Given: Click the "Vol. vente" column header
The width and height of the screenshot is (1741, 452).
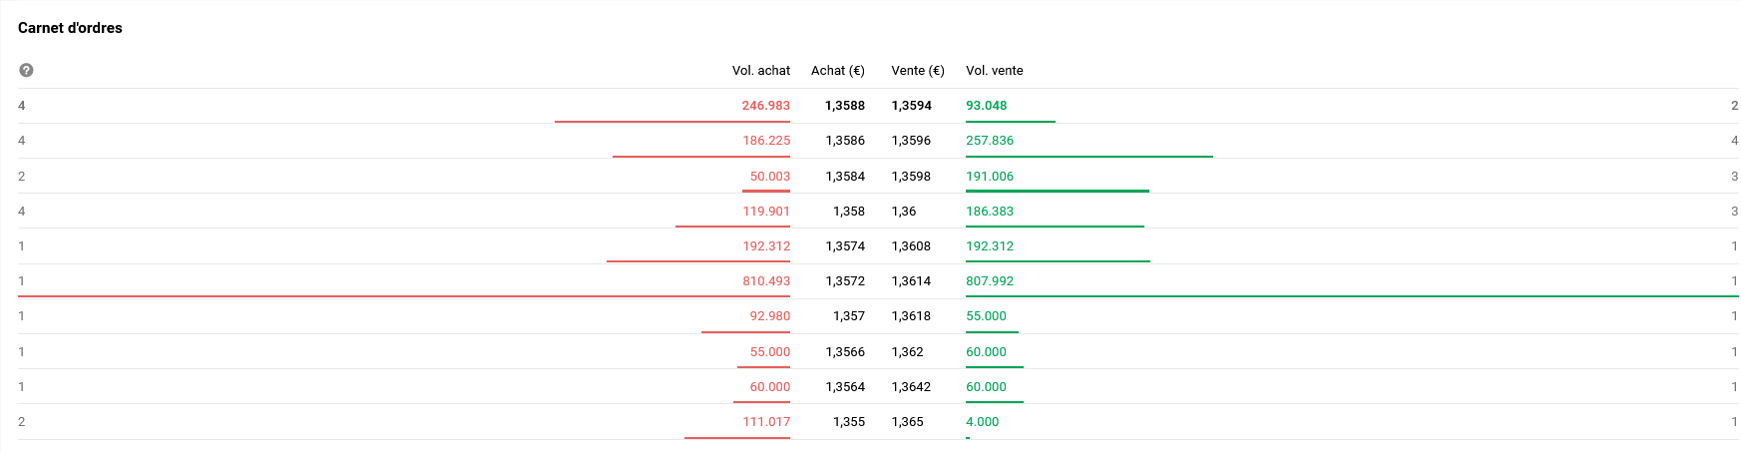Looking at the screenshot, I should 994,71.
